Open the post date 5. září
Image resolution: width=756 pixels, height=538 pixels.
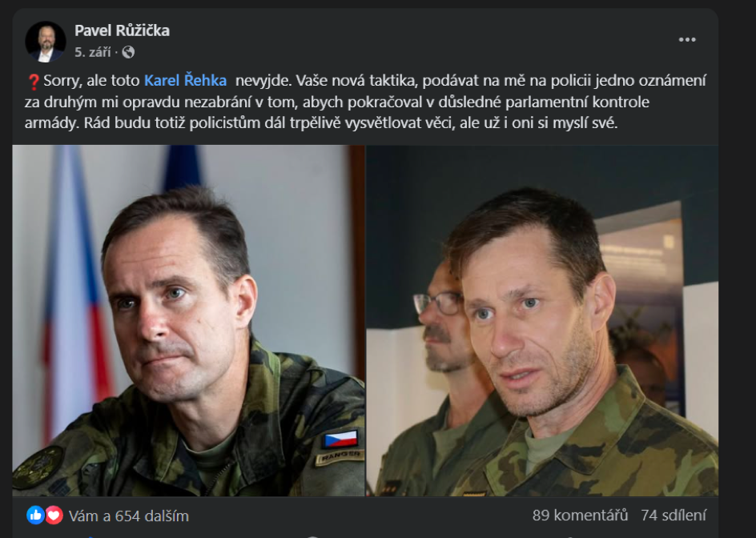click(x=93, y=52)
